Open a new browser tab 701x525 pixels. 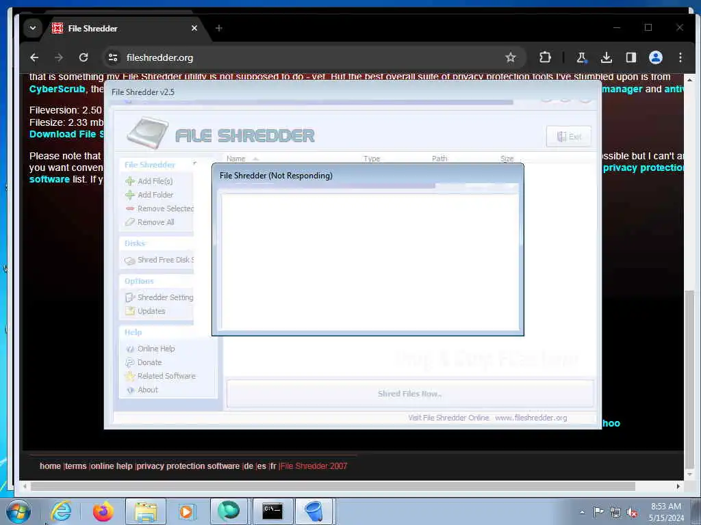[218, 28]
